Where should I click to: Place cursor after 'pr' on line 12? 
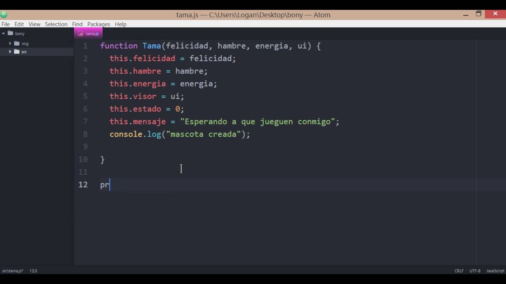110,185
